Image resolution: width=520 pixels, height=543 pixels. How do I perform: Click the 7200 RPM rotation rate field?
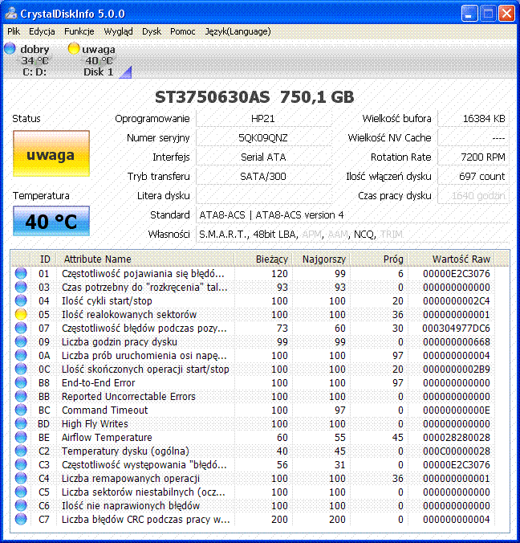(473, 157)
